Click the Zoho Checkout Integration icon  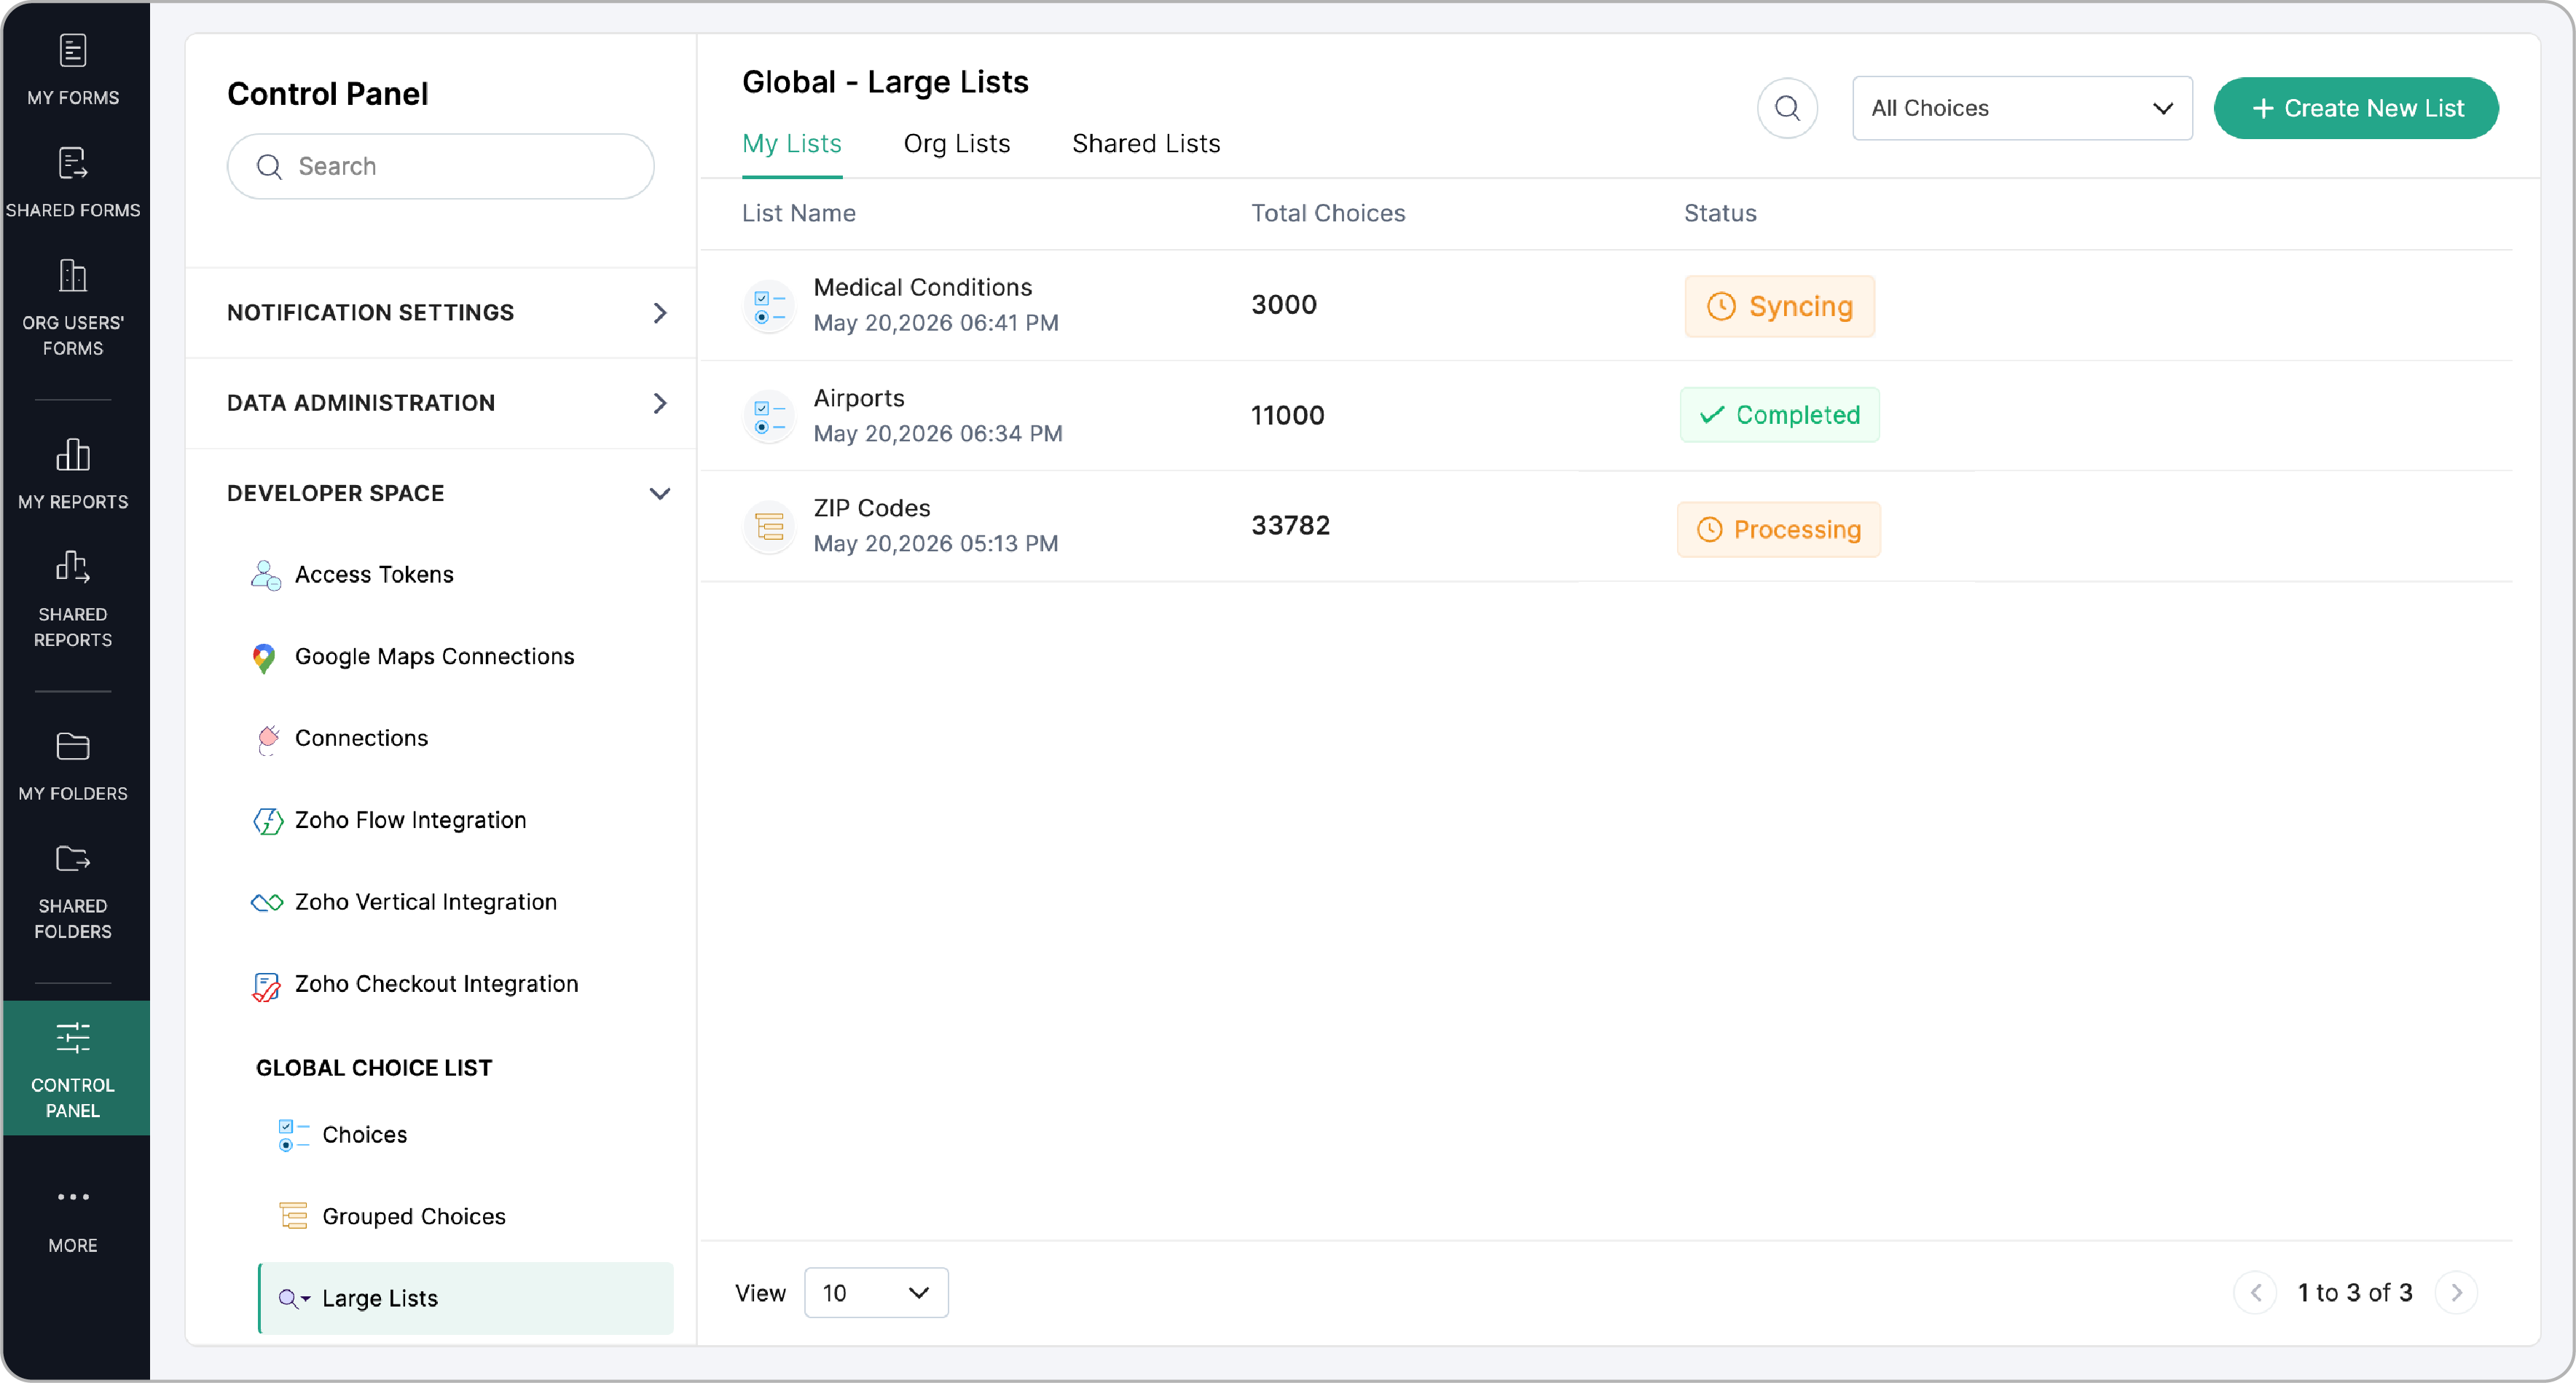tap(266, 986)
